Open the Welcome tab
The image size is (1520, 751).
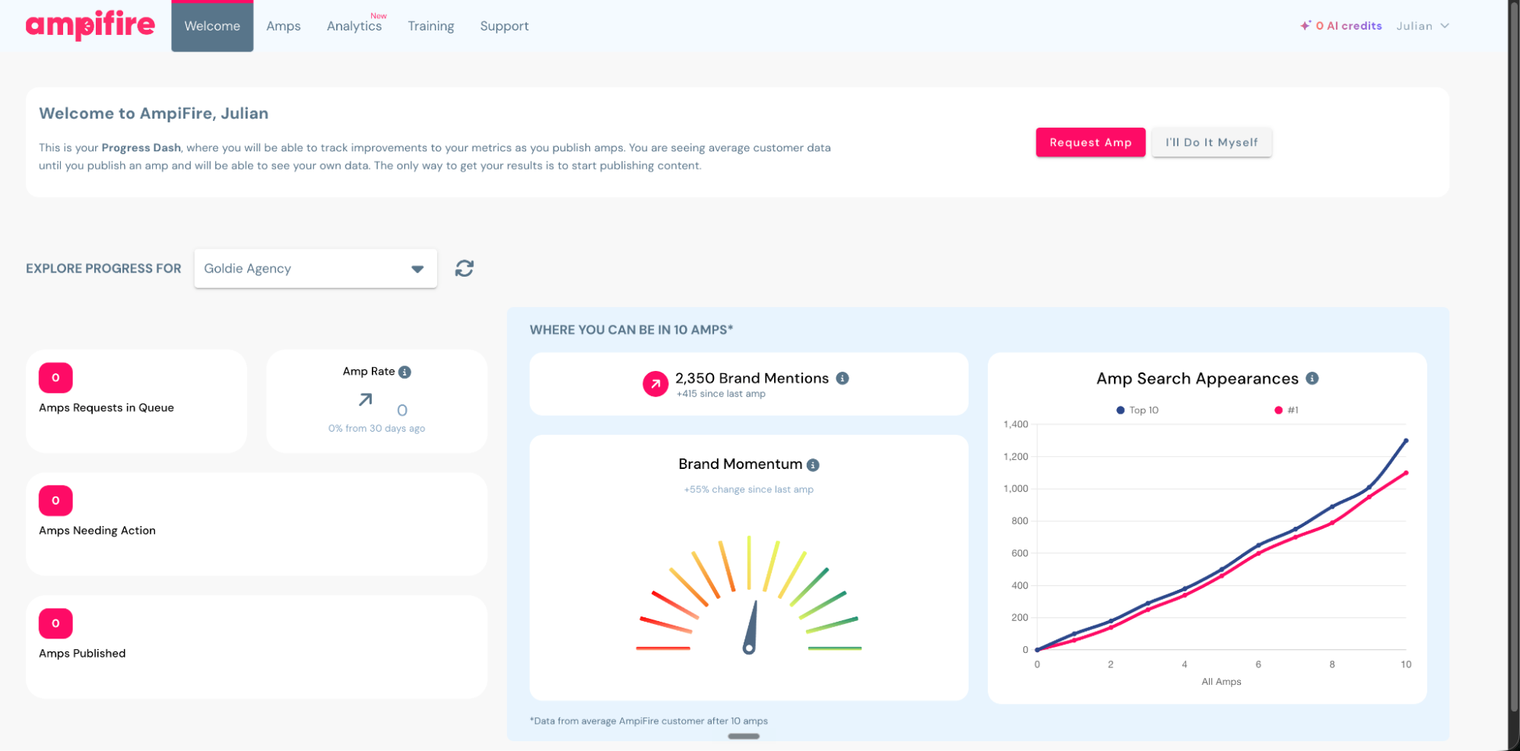coord(212,26)
